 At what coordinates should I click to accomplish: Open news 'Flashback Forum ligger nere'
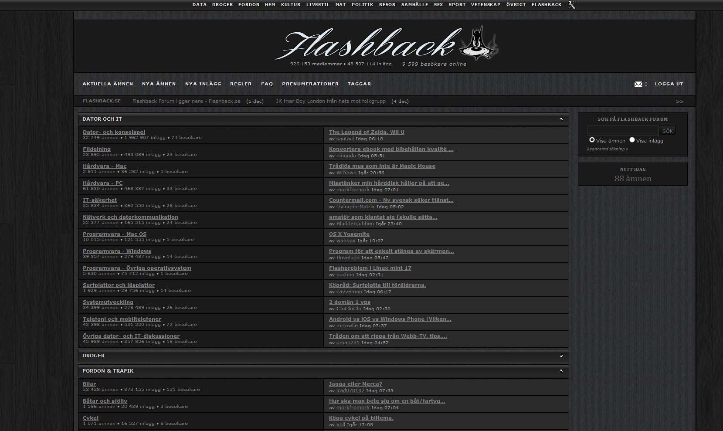pyautogui.click(x=187, y=101)
